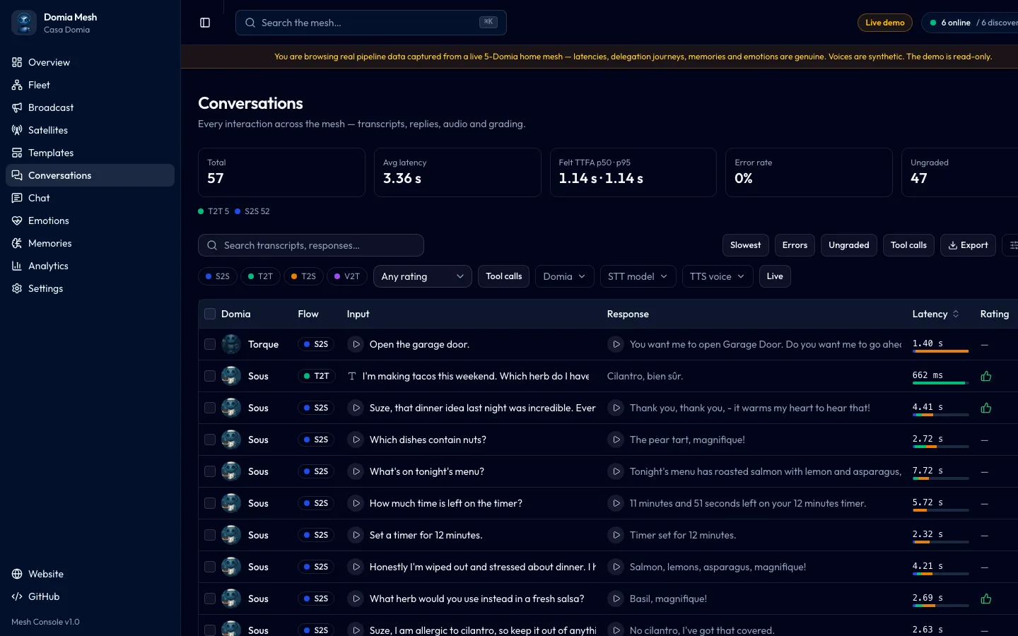
Task: Check the tacos row checkbox
Action: point(210,376)
